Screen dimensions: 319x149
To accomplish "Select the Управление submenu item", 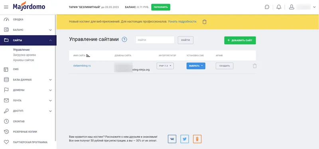I will click(22, 50).
